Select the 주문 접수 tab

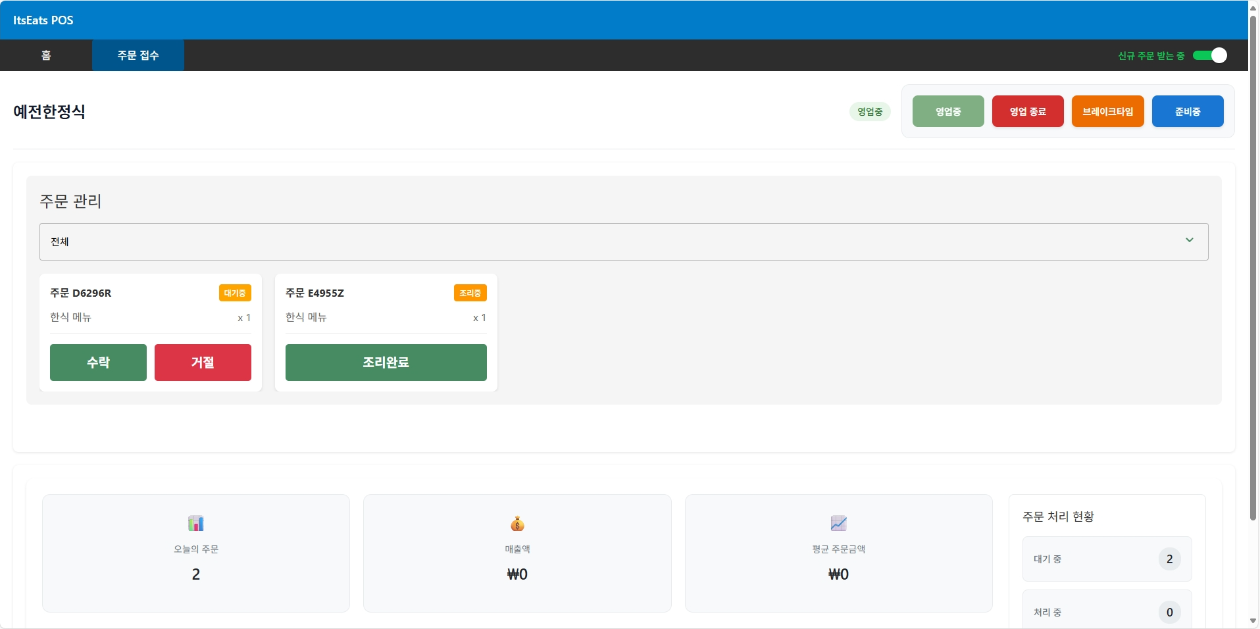pyautogui.click(x=138, y=55)
